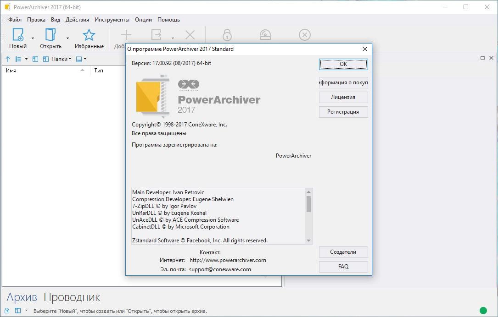Screen dimensions: 498x317
Task: Open the Файл menu
Action: pos(15,20)
